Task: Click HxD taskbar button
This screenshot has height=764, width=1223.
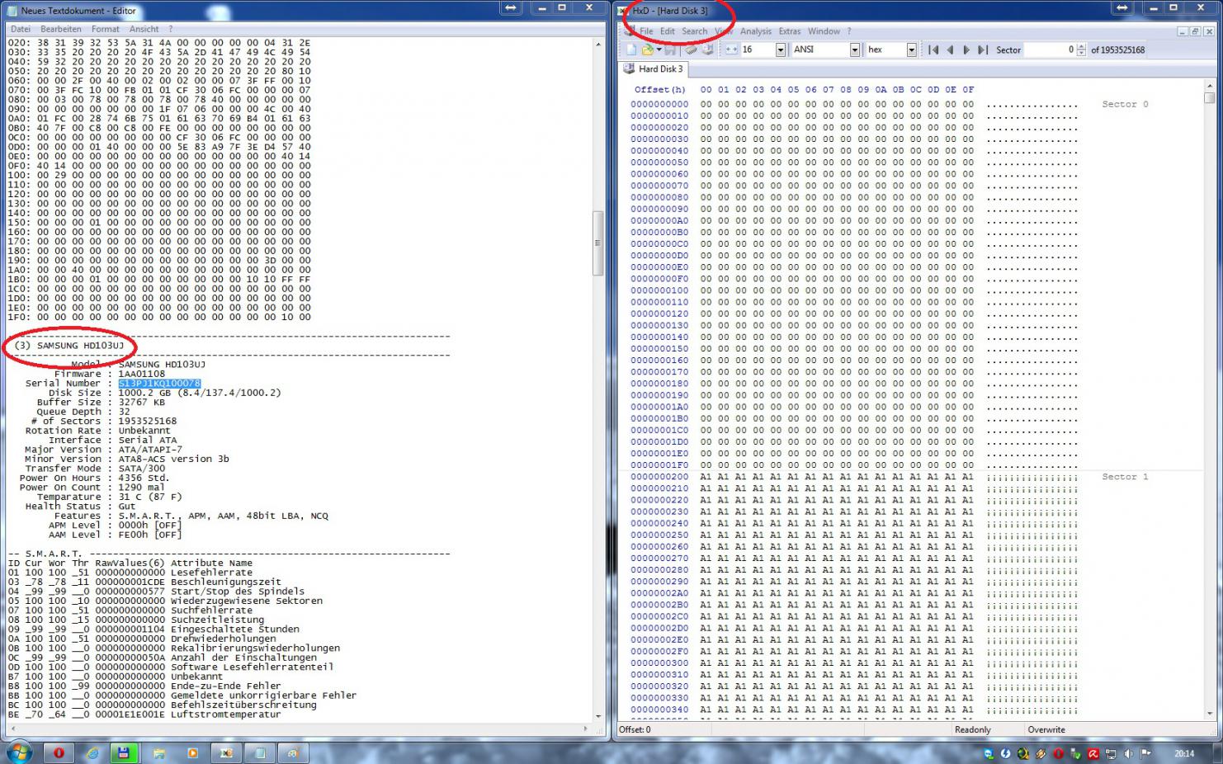Action: pyautogui.click(x=226, y=752)
